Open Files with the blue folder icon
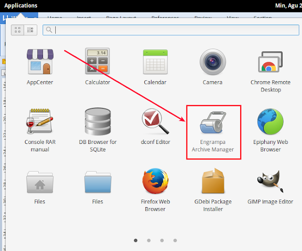Viewport: 302px width, 251px height. pyautogui.click(x=98, y=187)
